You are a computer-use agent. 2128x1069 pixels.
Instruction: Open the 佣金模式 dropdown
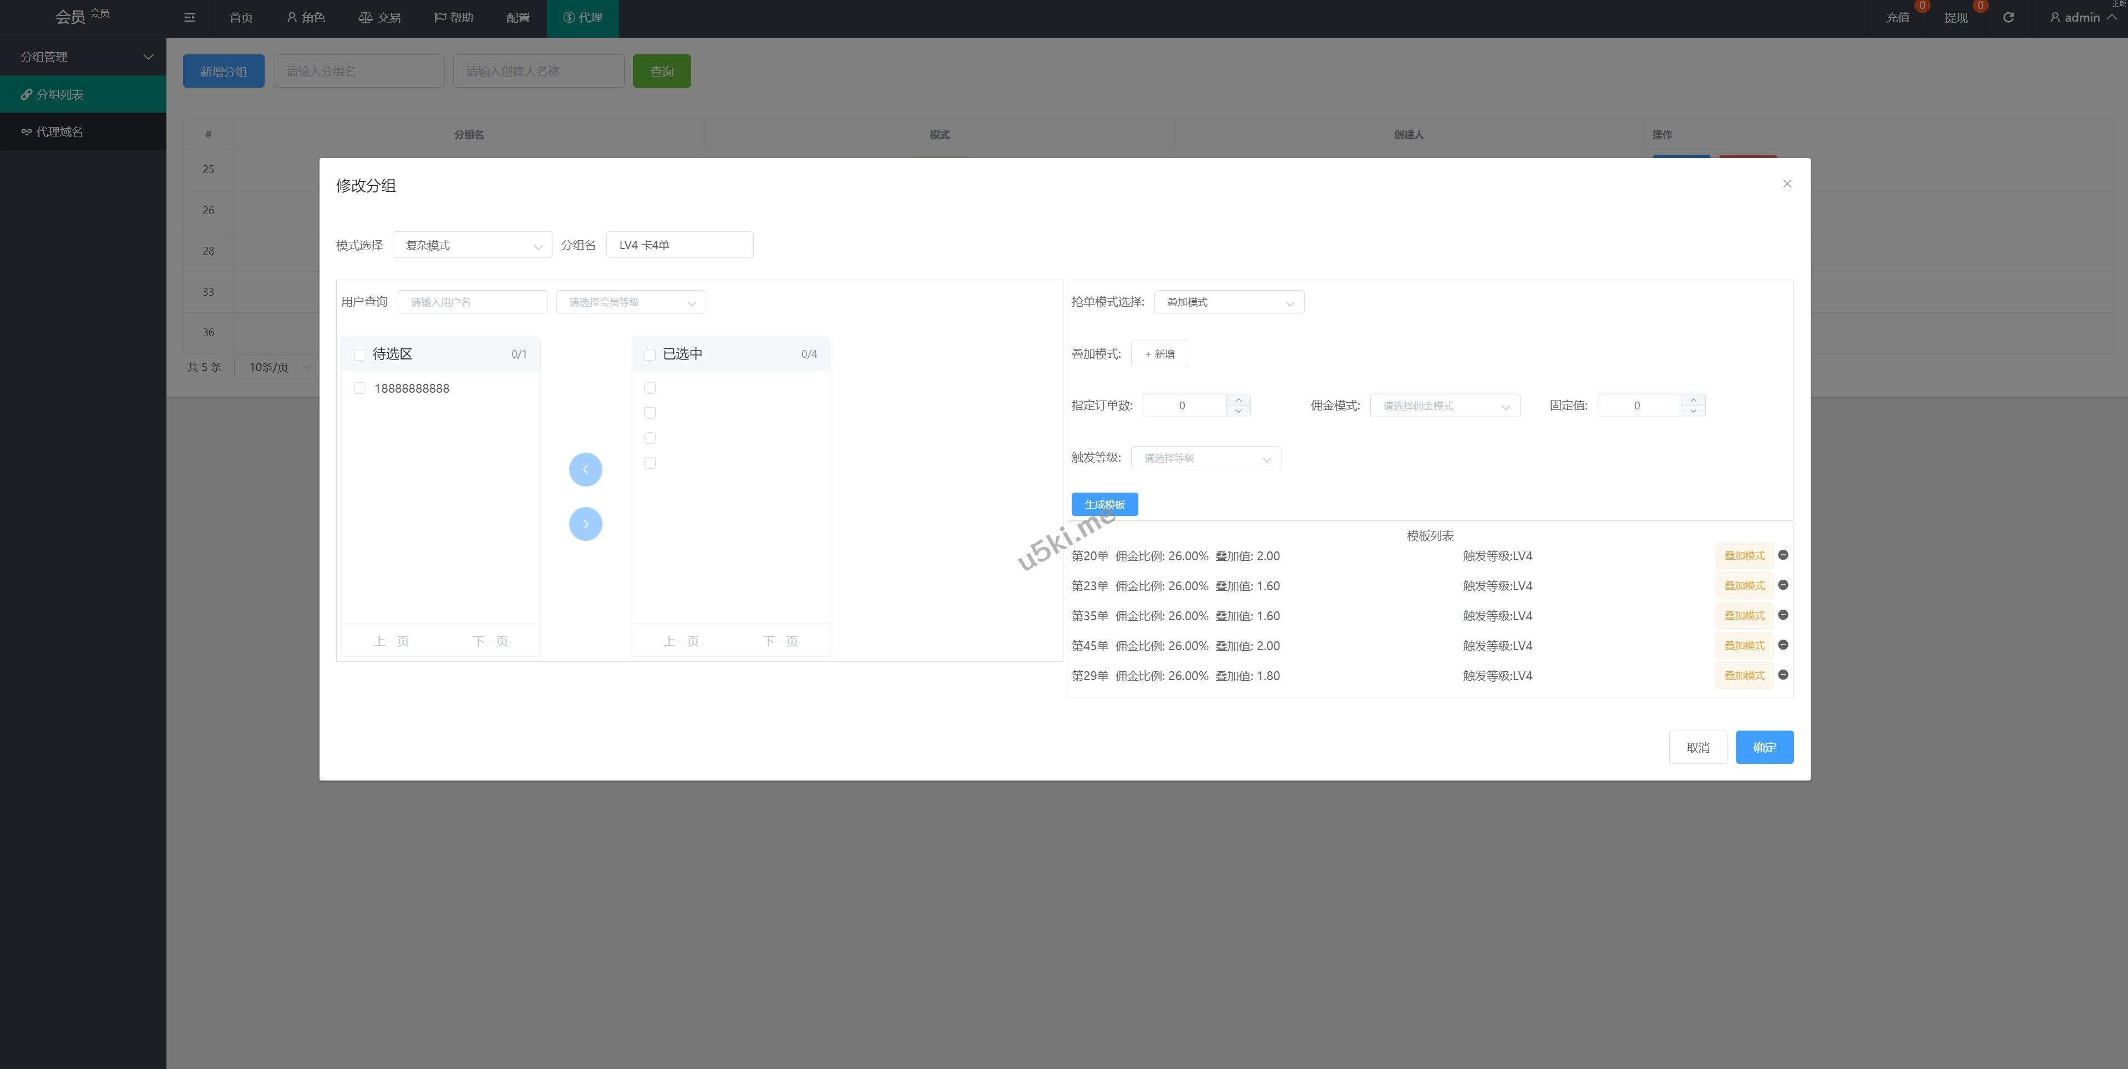pyautogui.click(x=1444, y=406)
